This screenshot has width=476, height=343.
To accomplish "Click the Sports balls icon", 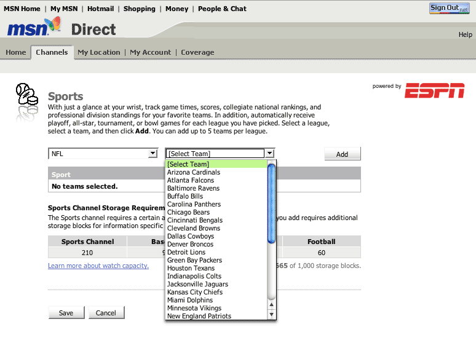I will [x=27, y=94].
